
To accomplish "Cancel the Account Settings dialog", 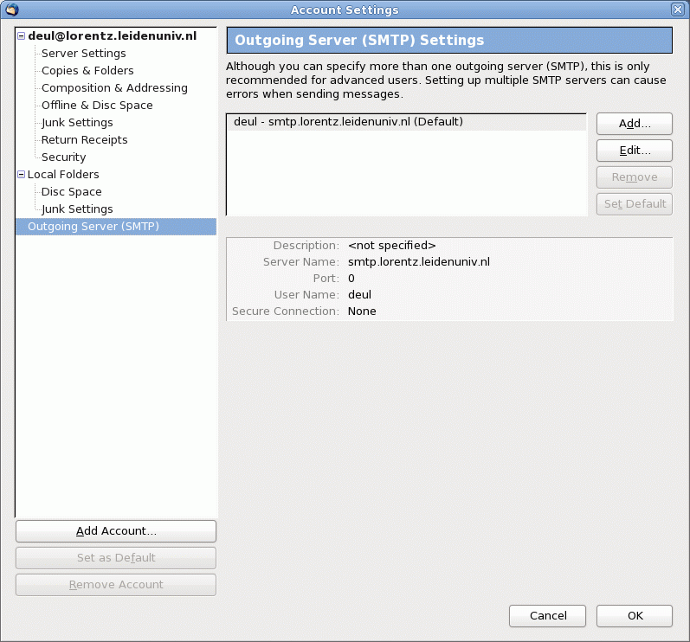I will click(548, 616).
